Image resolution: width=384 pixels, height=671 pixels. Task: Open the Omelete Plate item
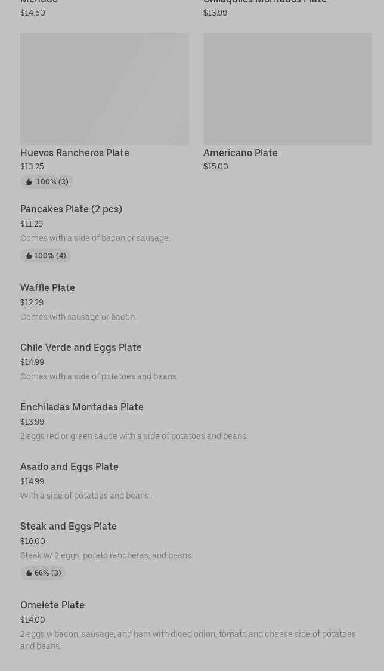52,605
